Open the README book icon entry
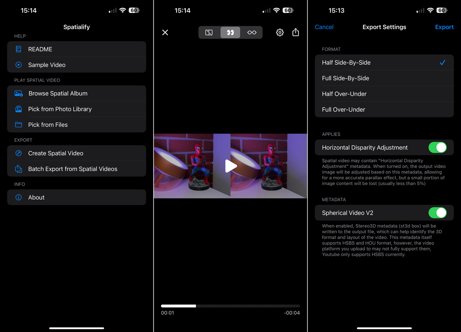This screenshot has height=332, width=461. coord(77,49)
